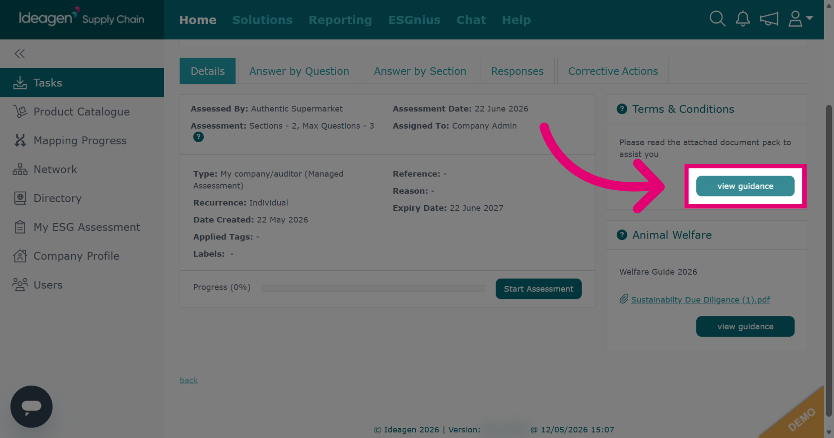Switch to Answer by Section tab
Viewport: 834px width, 438px height.
[420, 71]
